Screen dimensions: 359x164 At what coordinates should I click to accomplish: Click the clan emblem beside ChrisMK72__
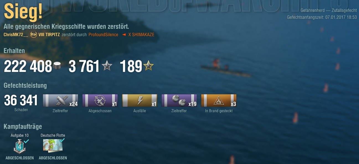coord(33,35)
